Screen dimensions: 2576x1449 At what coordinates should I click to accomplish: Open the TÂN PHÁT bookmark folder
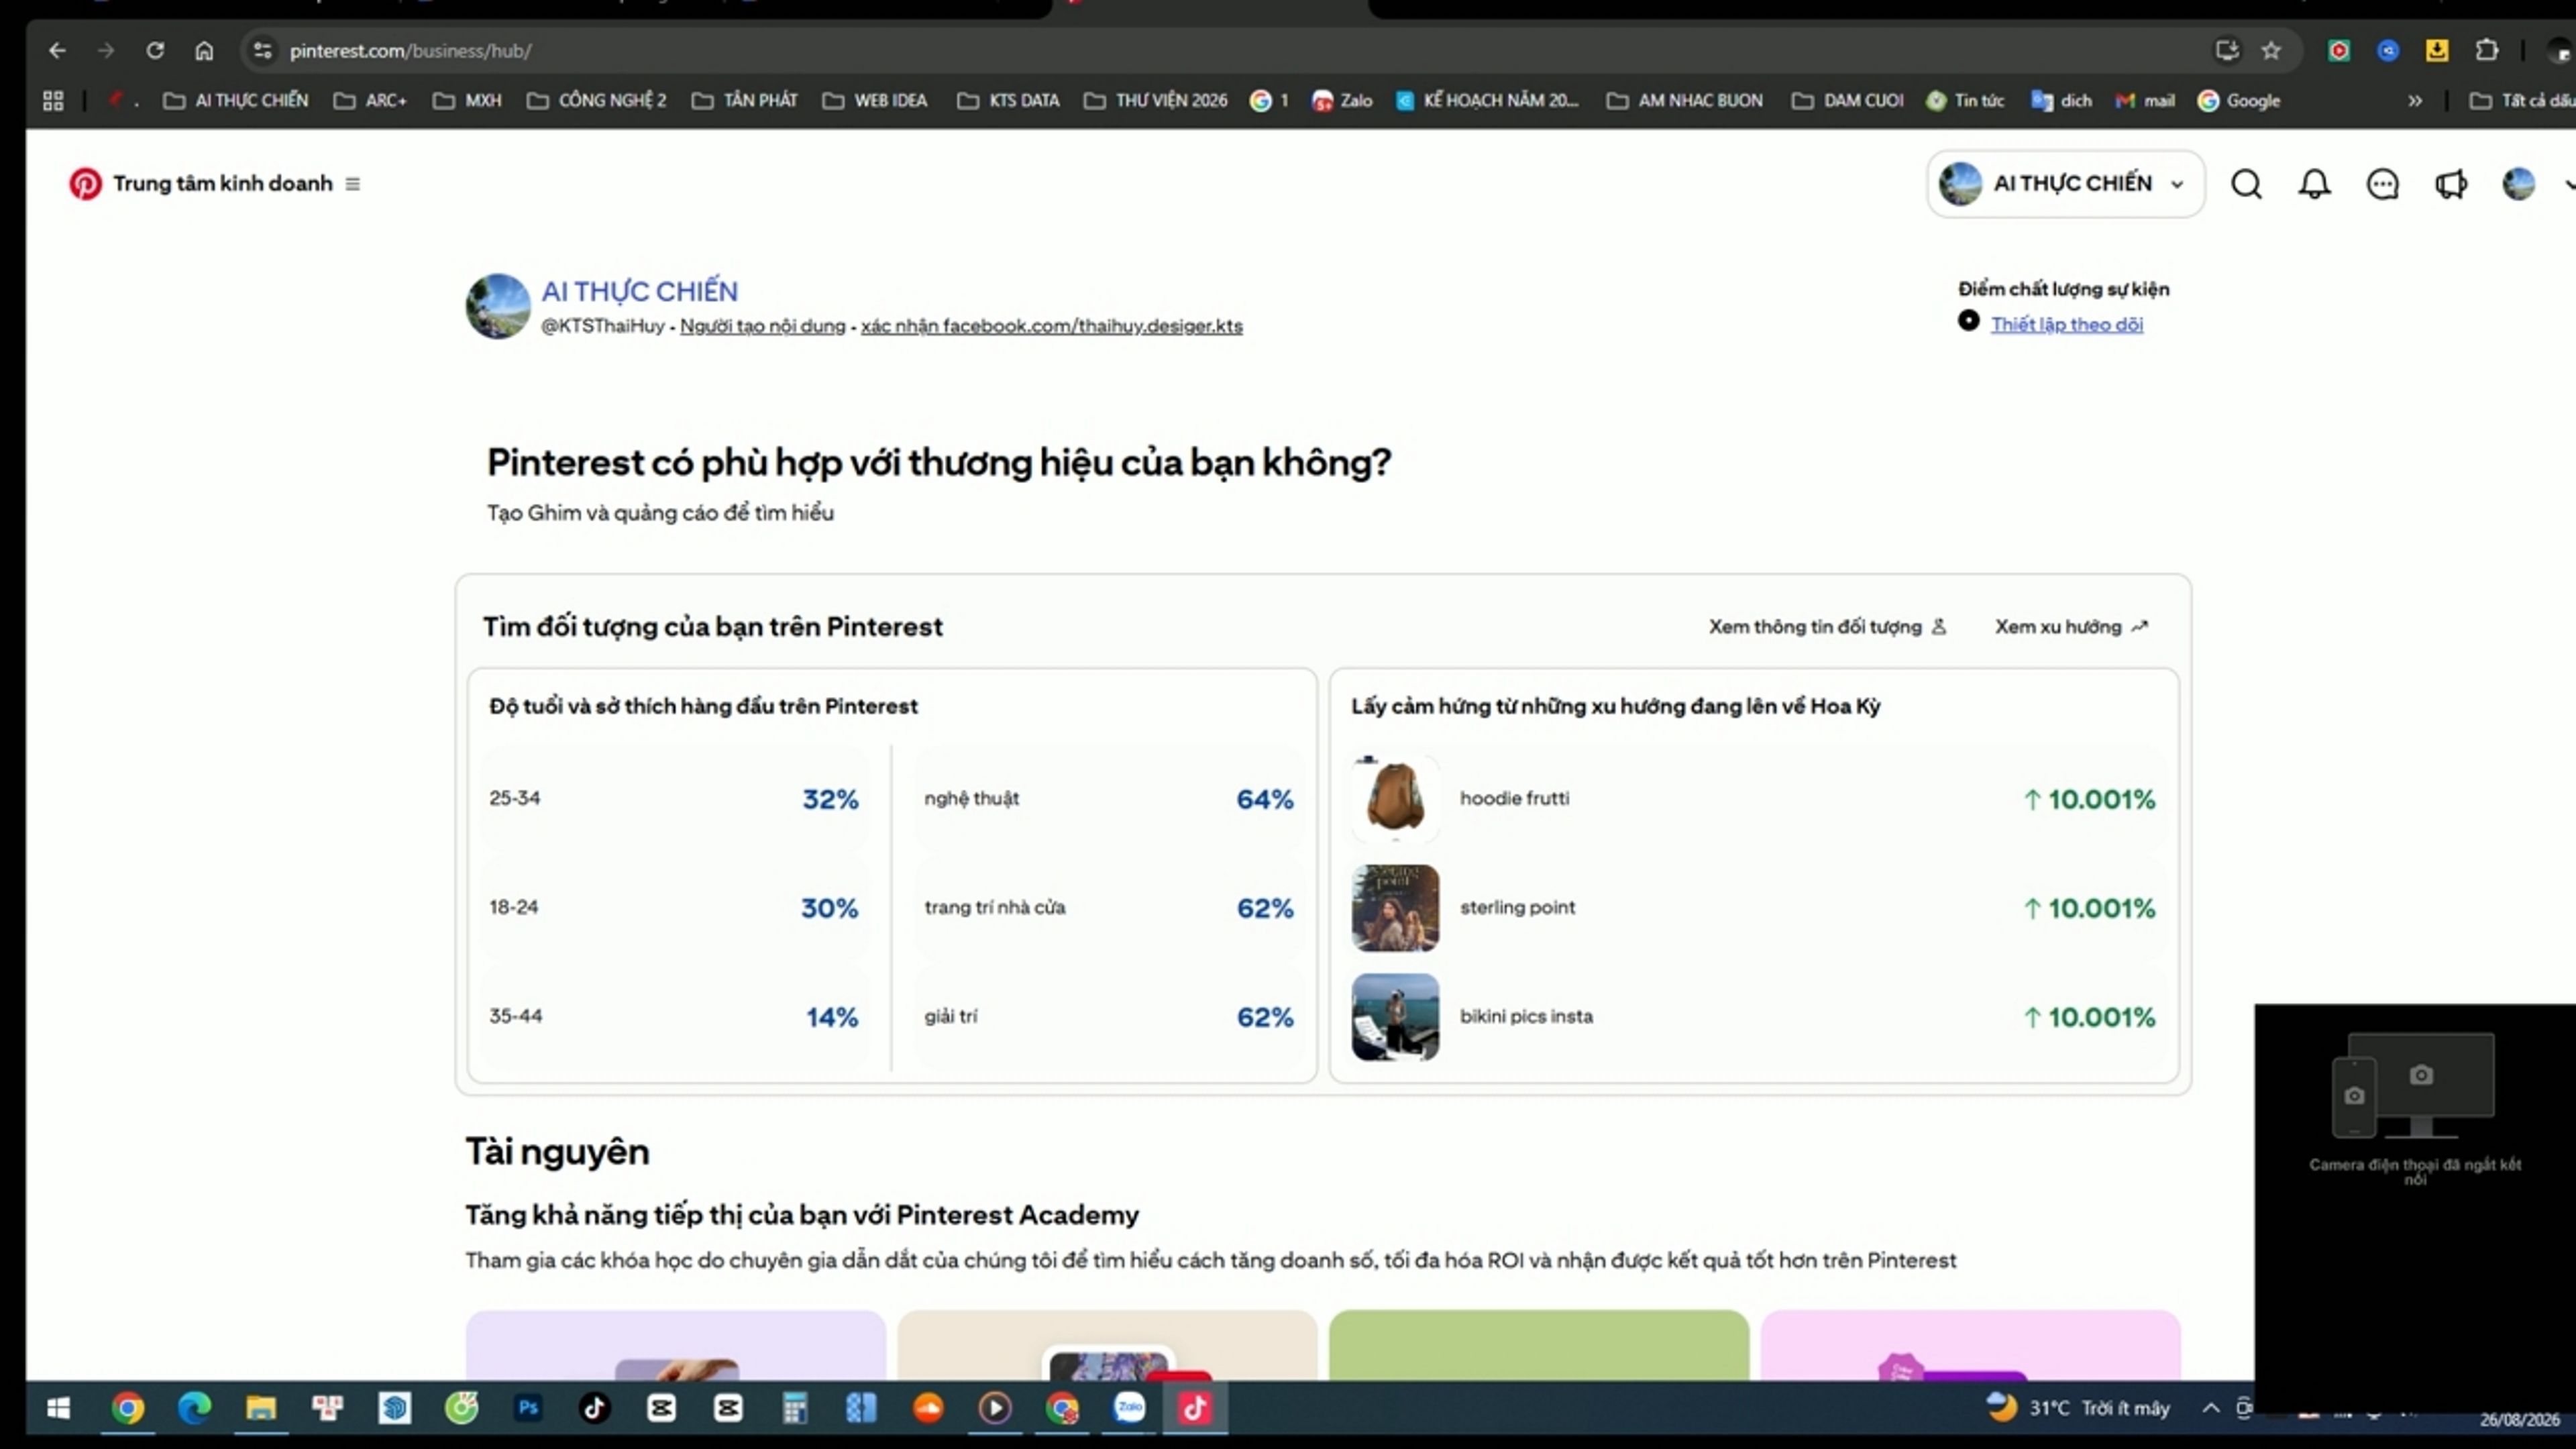coord(745,100)
